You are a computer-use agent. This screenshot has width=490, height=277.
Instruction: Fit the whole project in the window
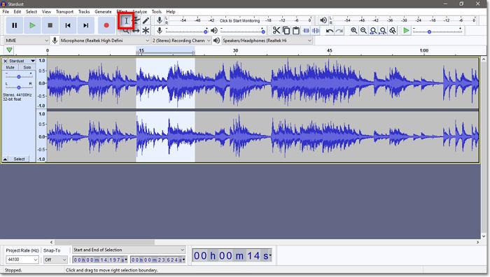383,30
